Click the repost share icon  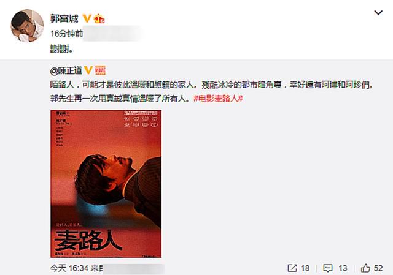point(292,268)
